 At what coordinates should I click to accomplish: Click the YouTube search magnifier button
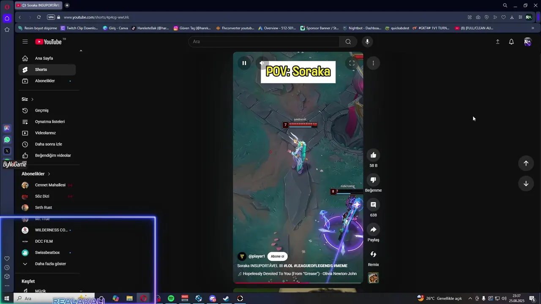point(348,41)
